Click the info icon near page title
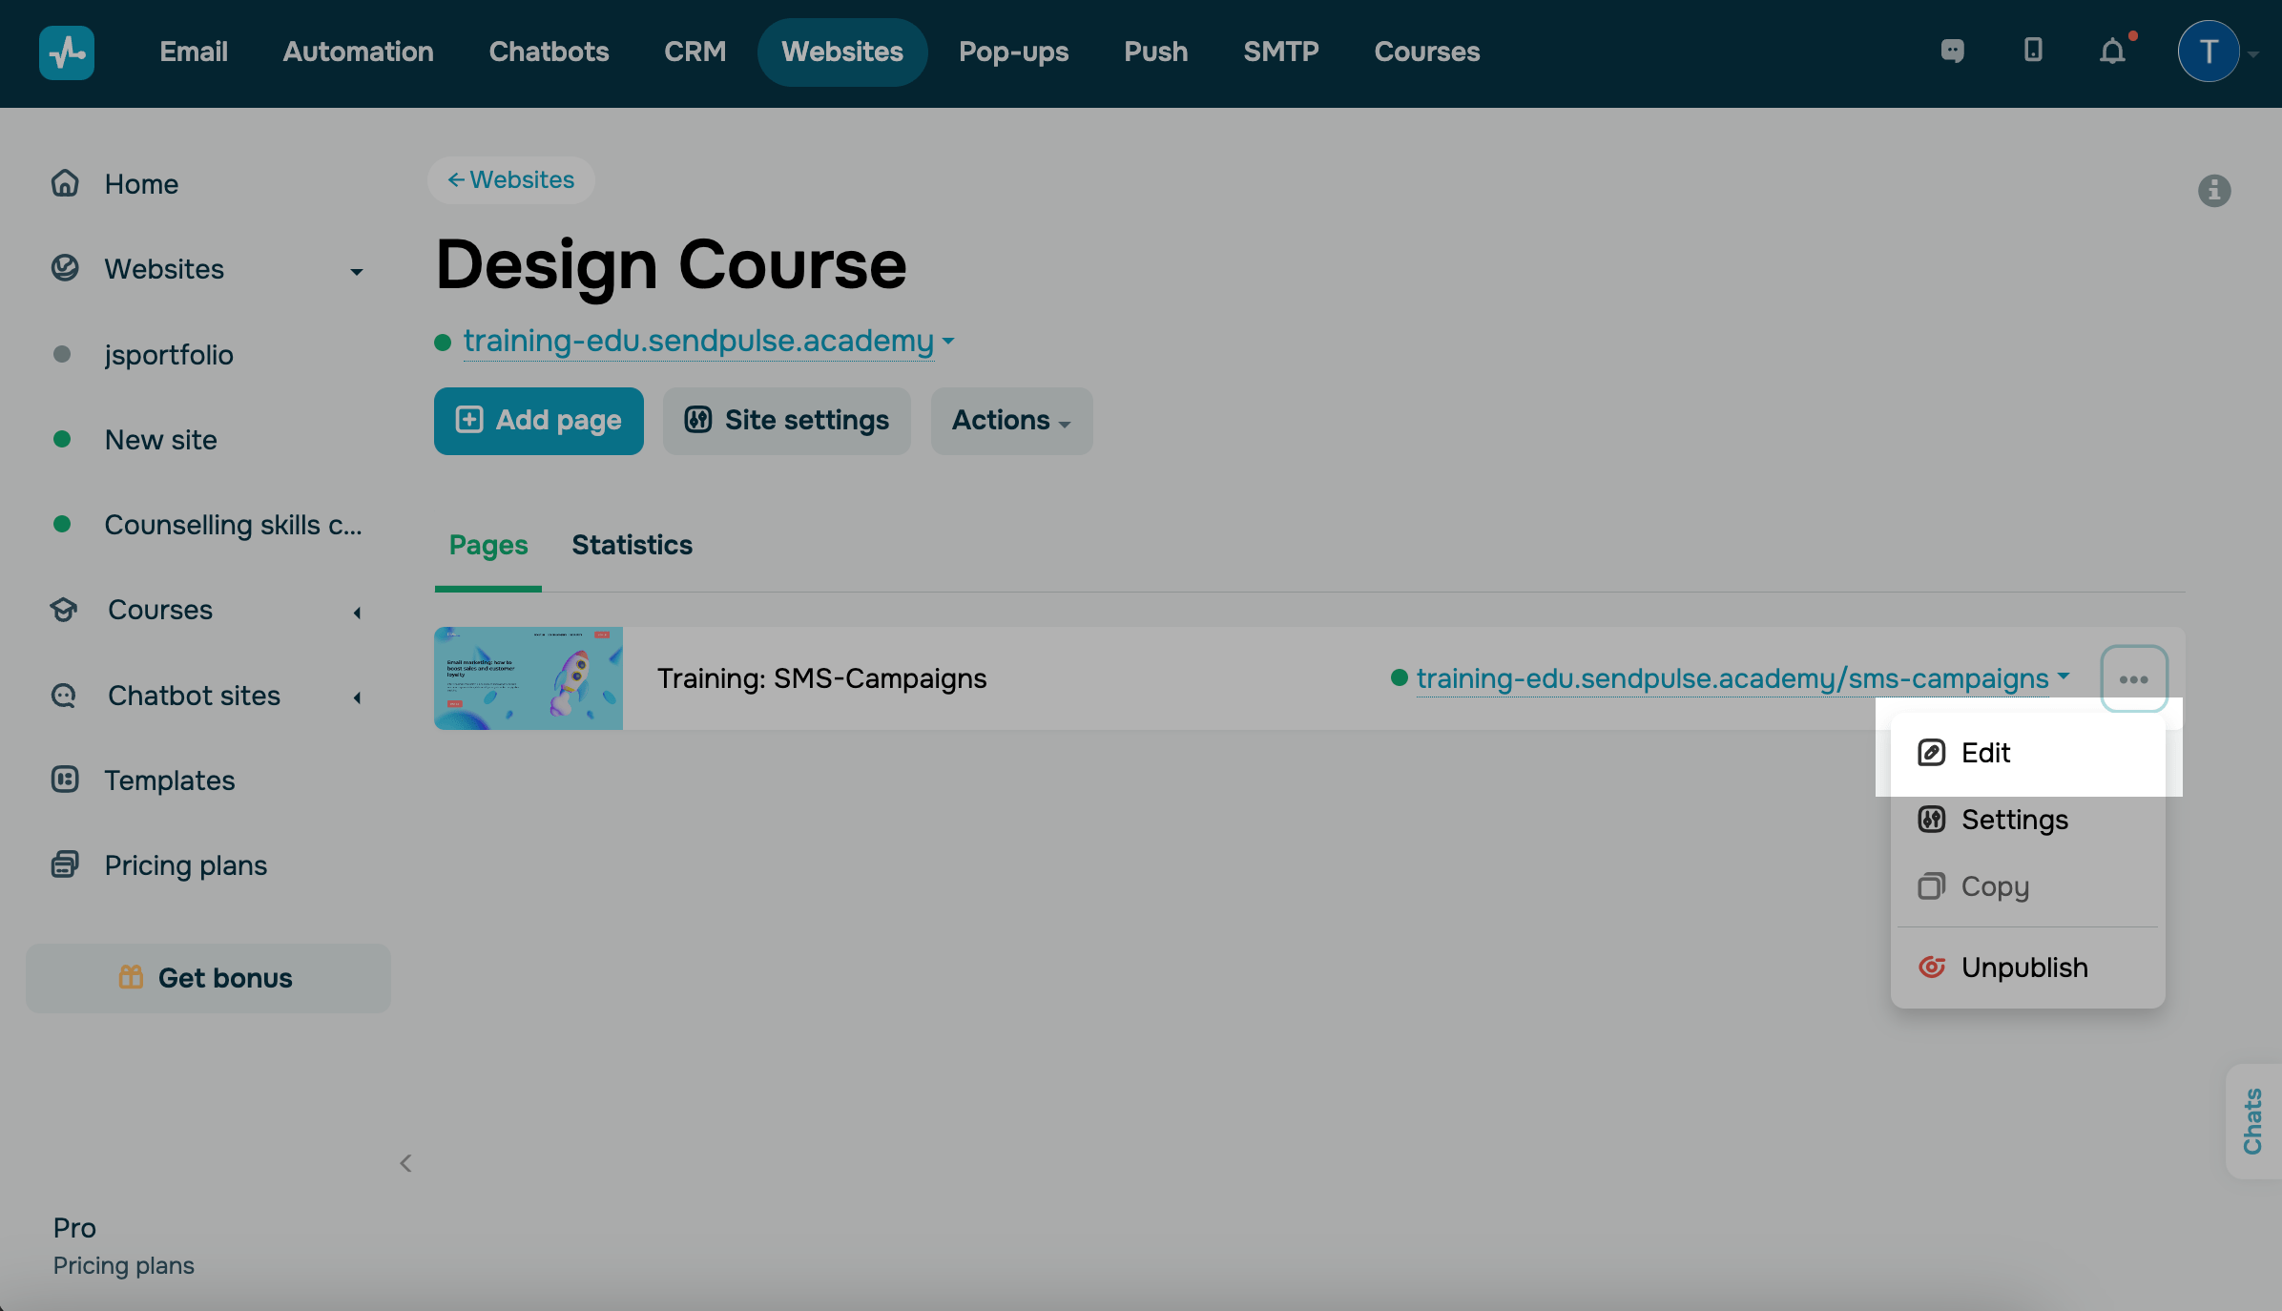 click(x=2214, y=191)
